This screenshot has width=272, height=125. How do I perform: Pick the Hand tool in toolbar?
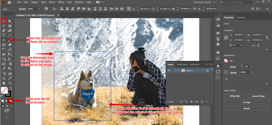pos(4,83)
